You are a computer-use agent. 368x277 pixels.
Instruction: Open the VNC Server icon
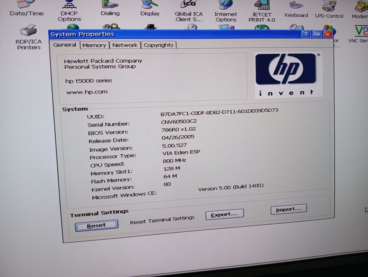358,34
